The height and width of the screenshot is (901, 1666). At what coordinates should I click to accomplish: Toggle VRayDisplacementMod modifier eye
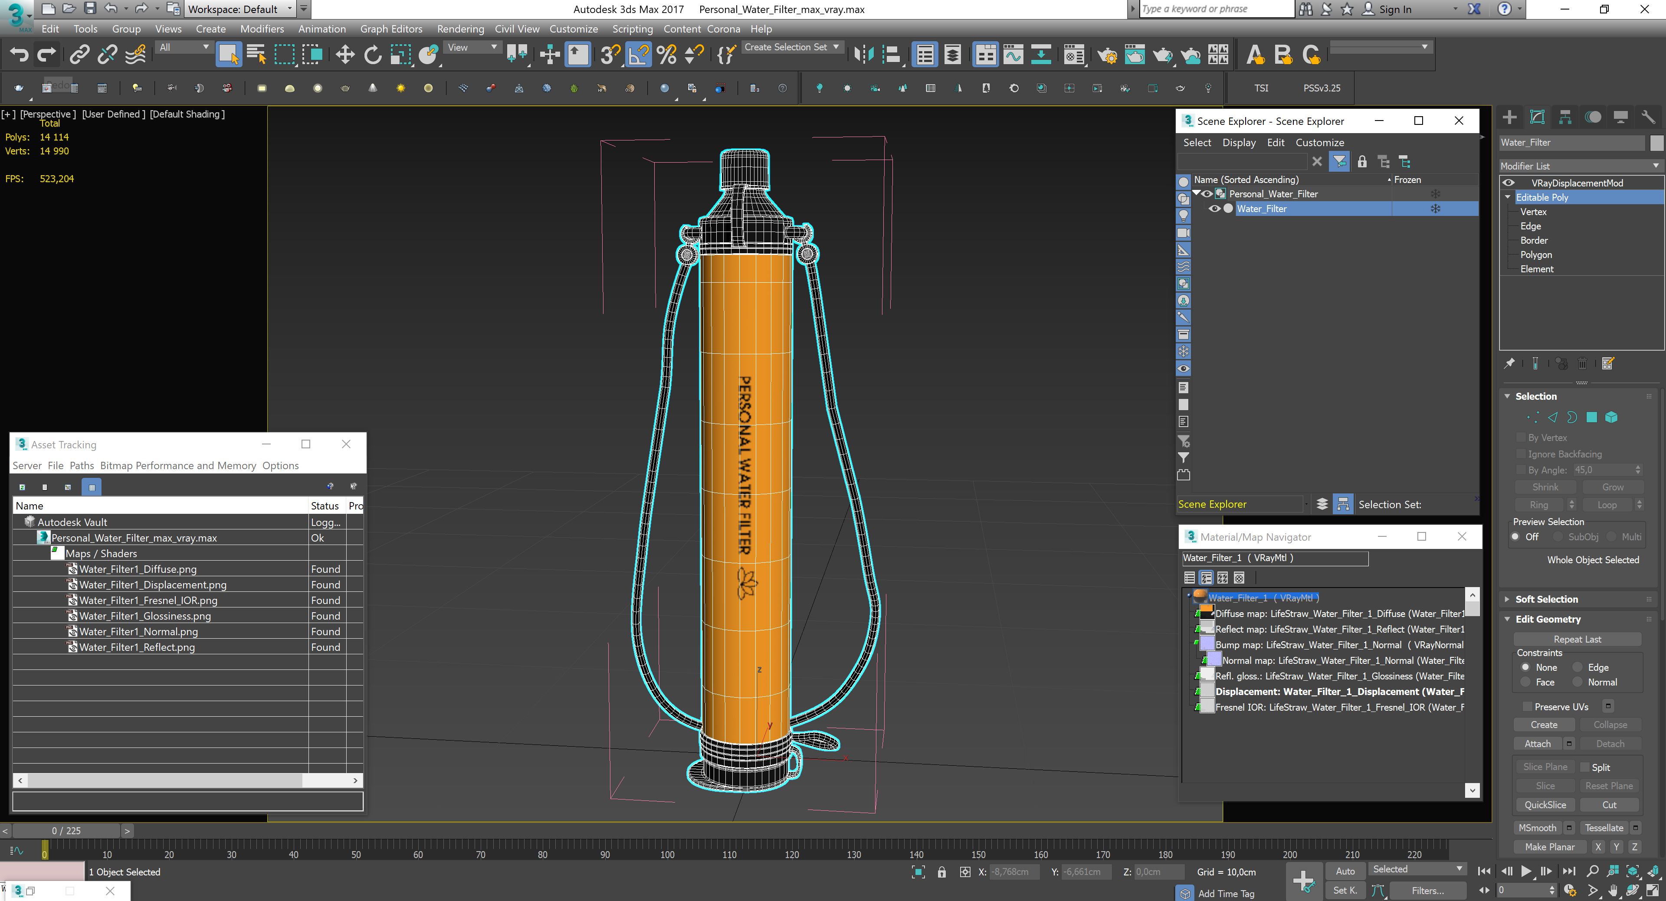1508,183
